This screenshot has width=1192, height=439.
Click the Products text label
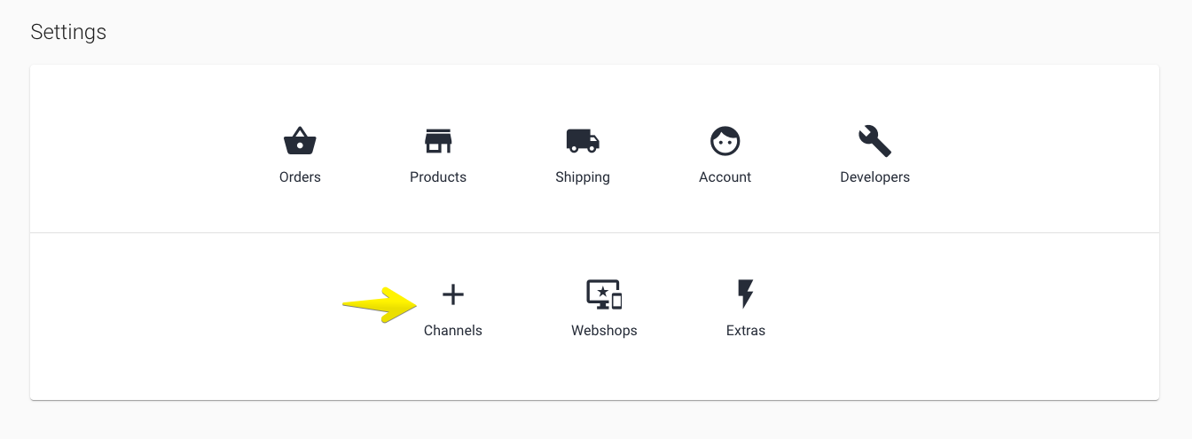pyautogui.click(x=438, y=177)
